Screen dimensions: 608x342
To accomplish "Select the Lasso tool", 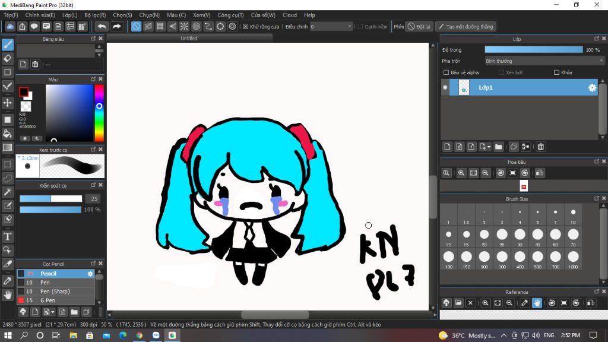I will coord(7,178).
